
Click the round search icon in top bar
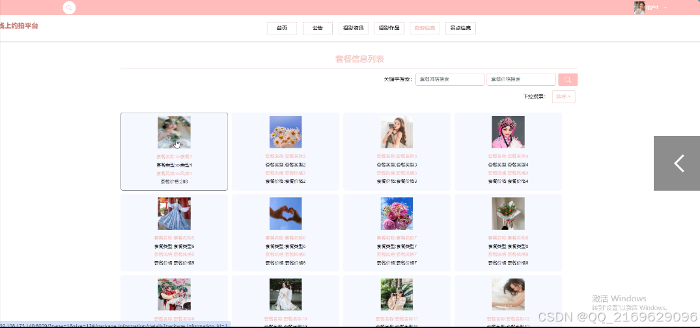(x=69, y=8)
